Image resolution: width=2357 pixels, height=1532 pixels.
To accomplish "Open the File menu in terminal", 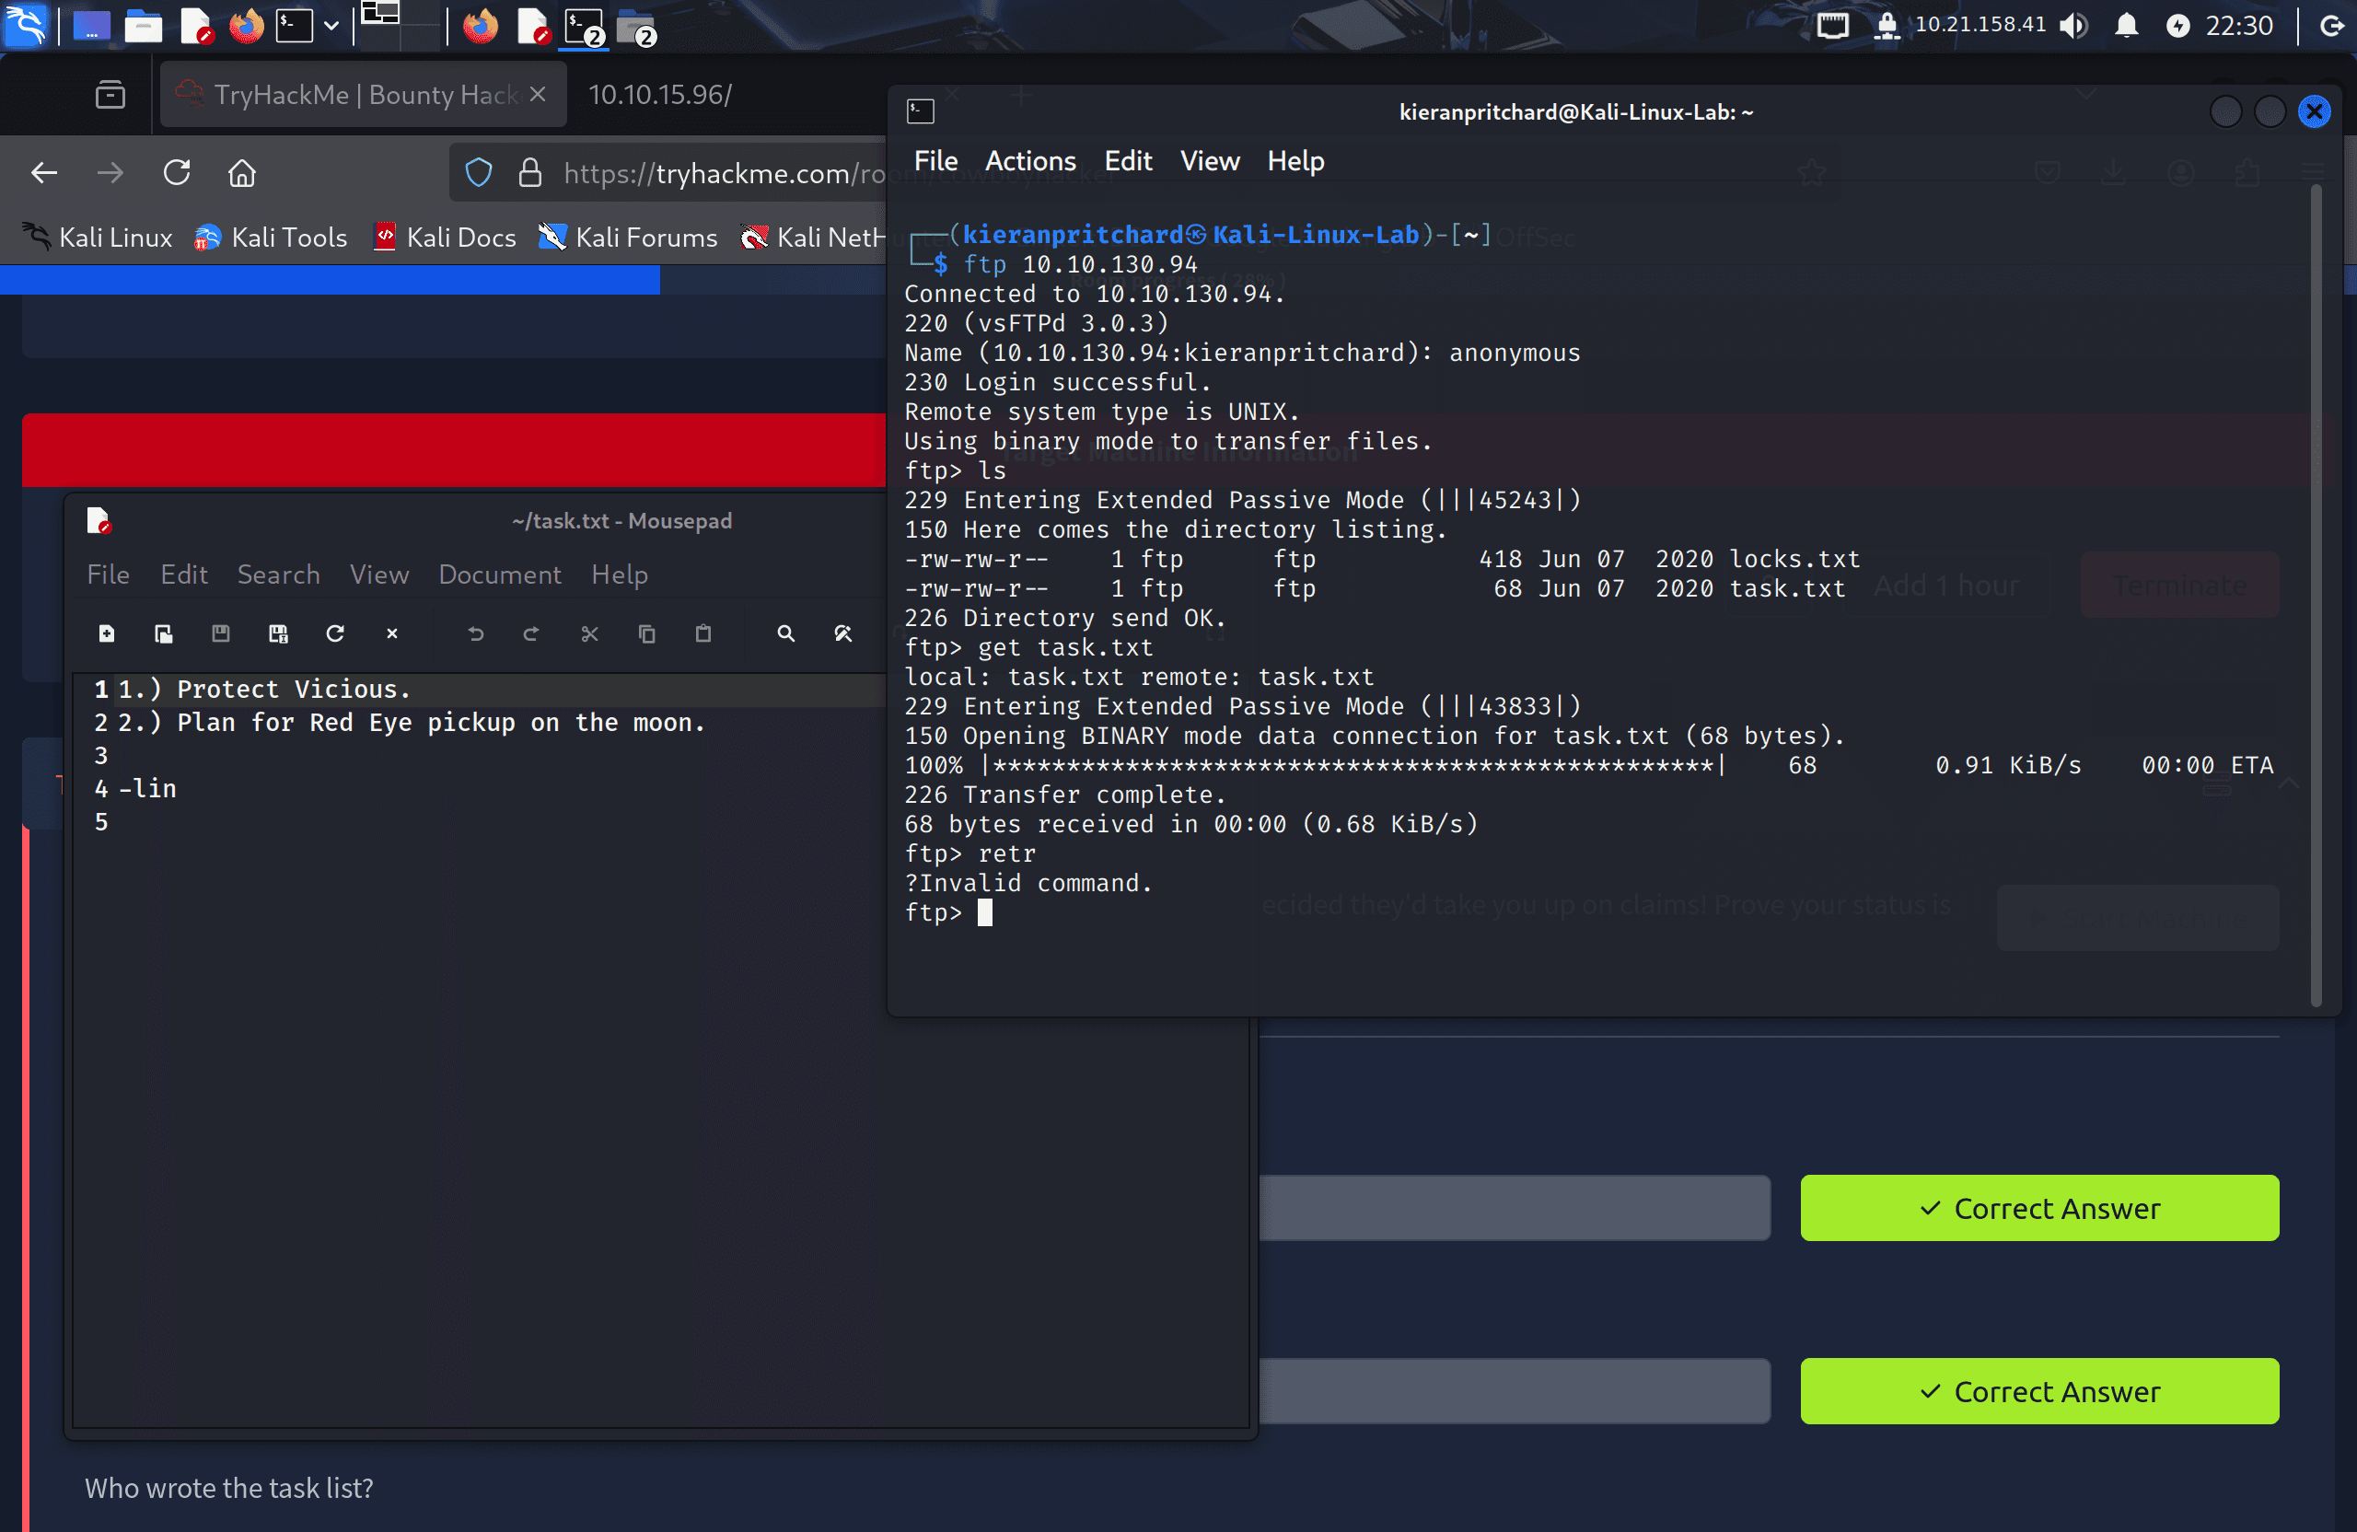I will (x=935, y=160).
